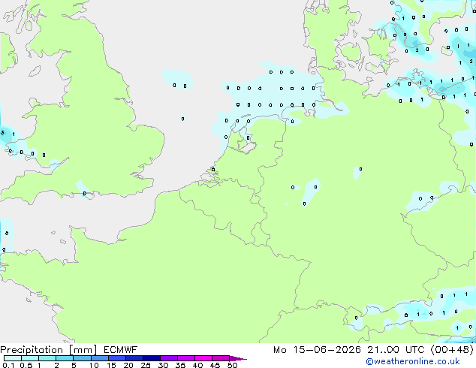Click the legend arrow tip beyond 50
476x368 pixels.
click(x=238, y=358)
